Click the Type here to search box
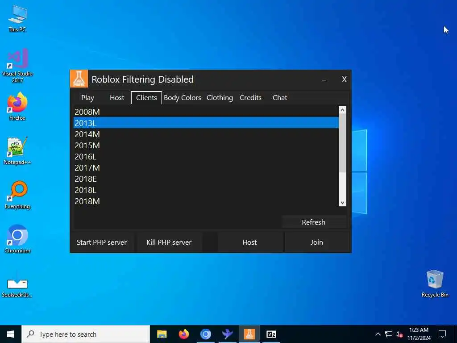This screenshot has width=457, height=343. [86, 334]
